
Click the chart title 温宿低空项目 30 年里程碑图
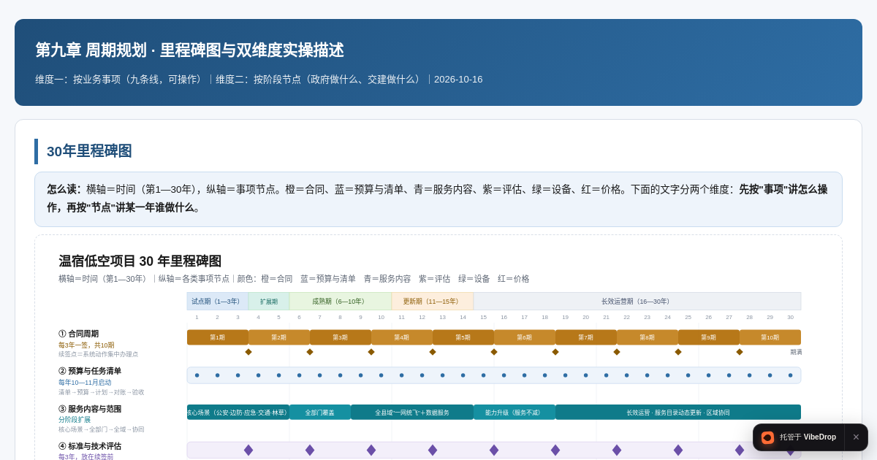click(x=140, y=261)
